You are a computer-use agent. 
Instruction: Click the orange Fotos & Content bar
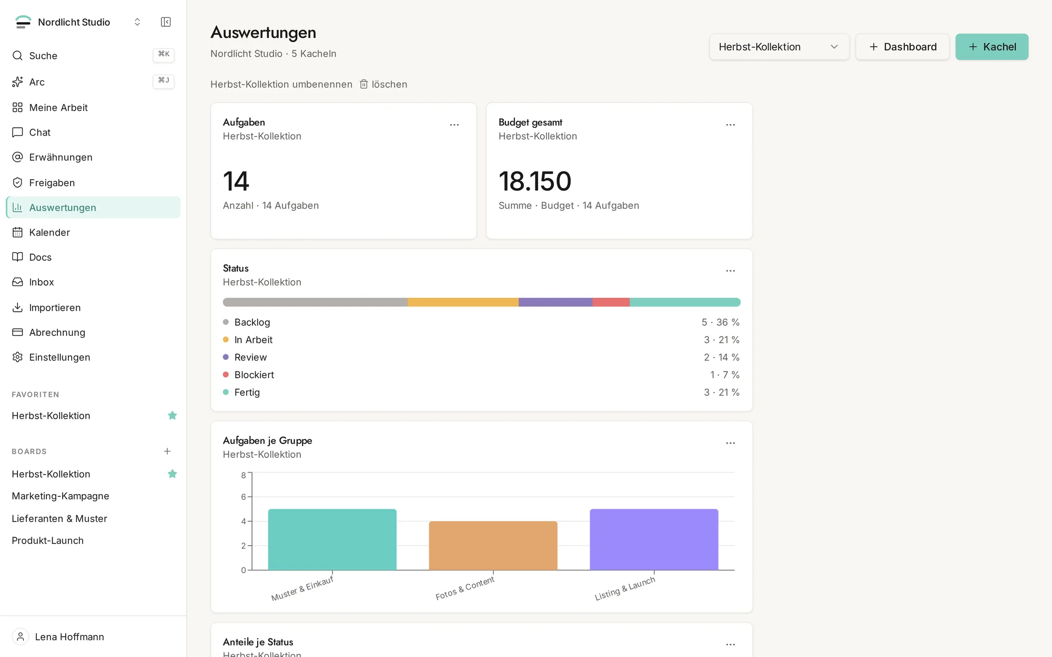(493, 546)
